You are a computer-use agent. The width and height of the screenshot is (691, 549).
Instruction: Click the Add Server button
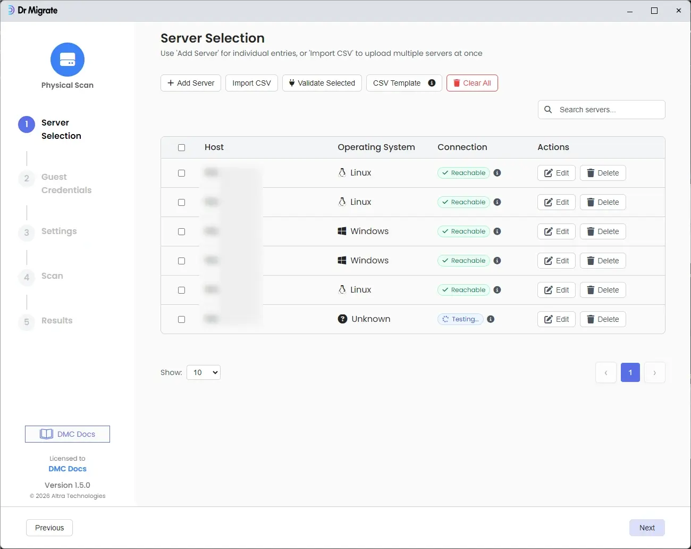(191, 83)
